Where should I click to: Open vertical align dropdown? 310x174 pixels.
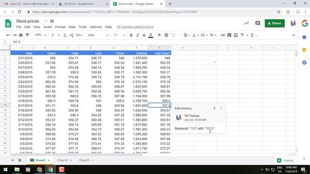195,35
